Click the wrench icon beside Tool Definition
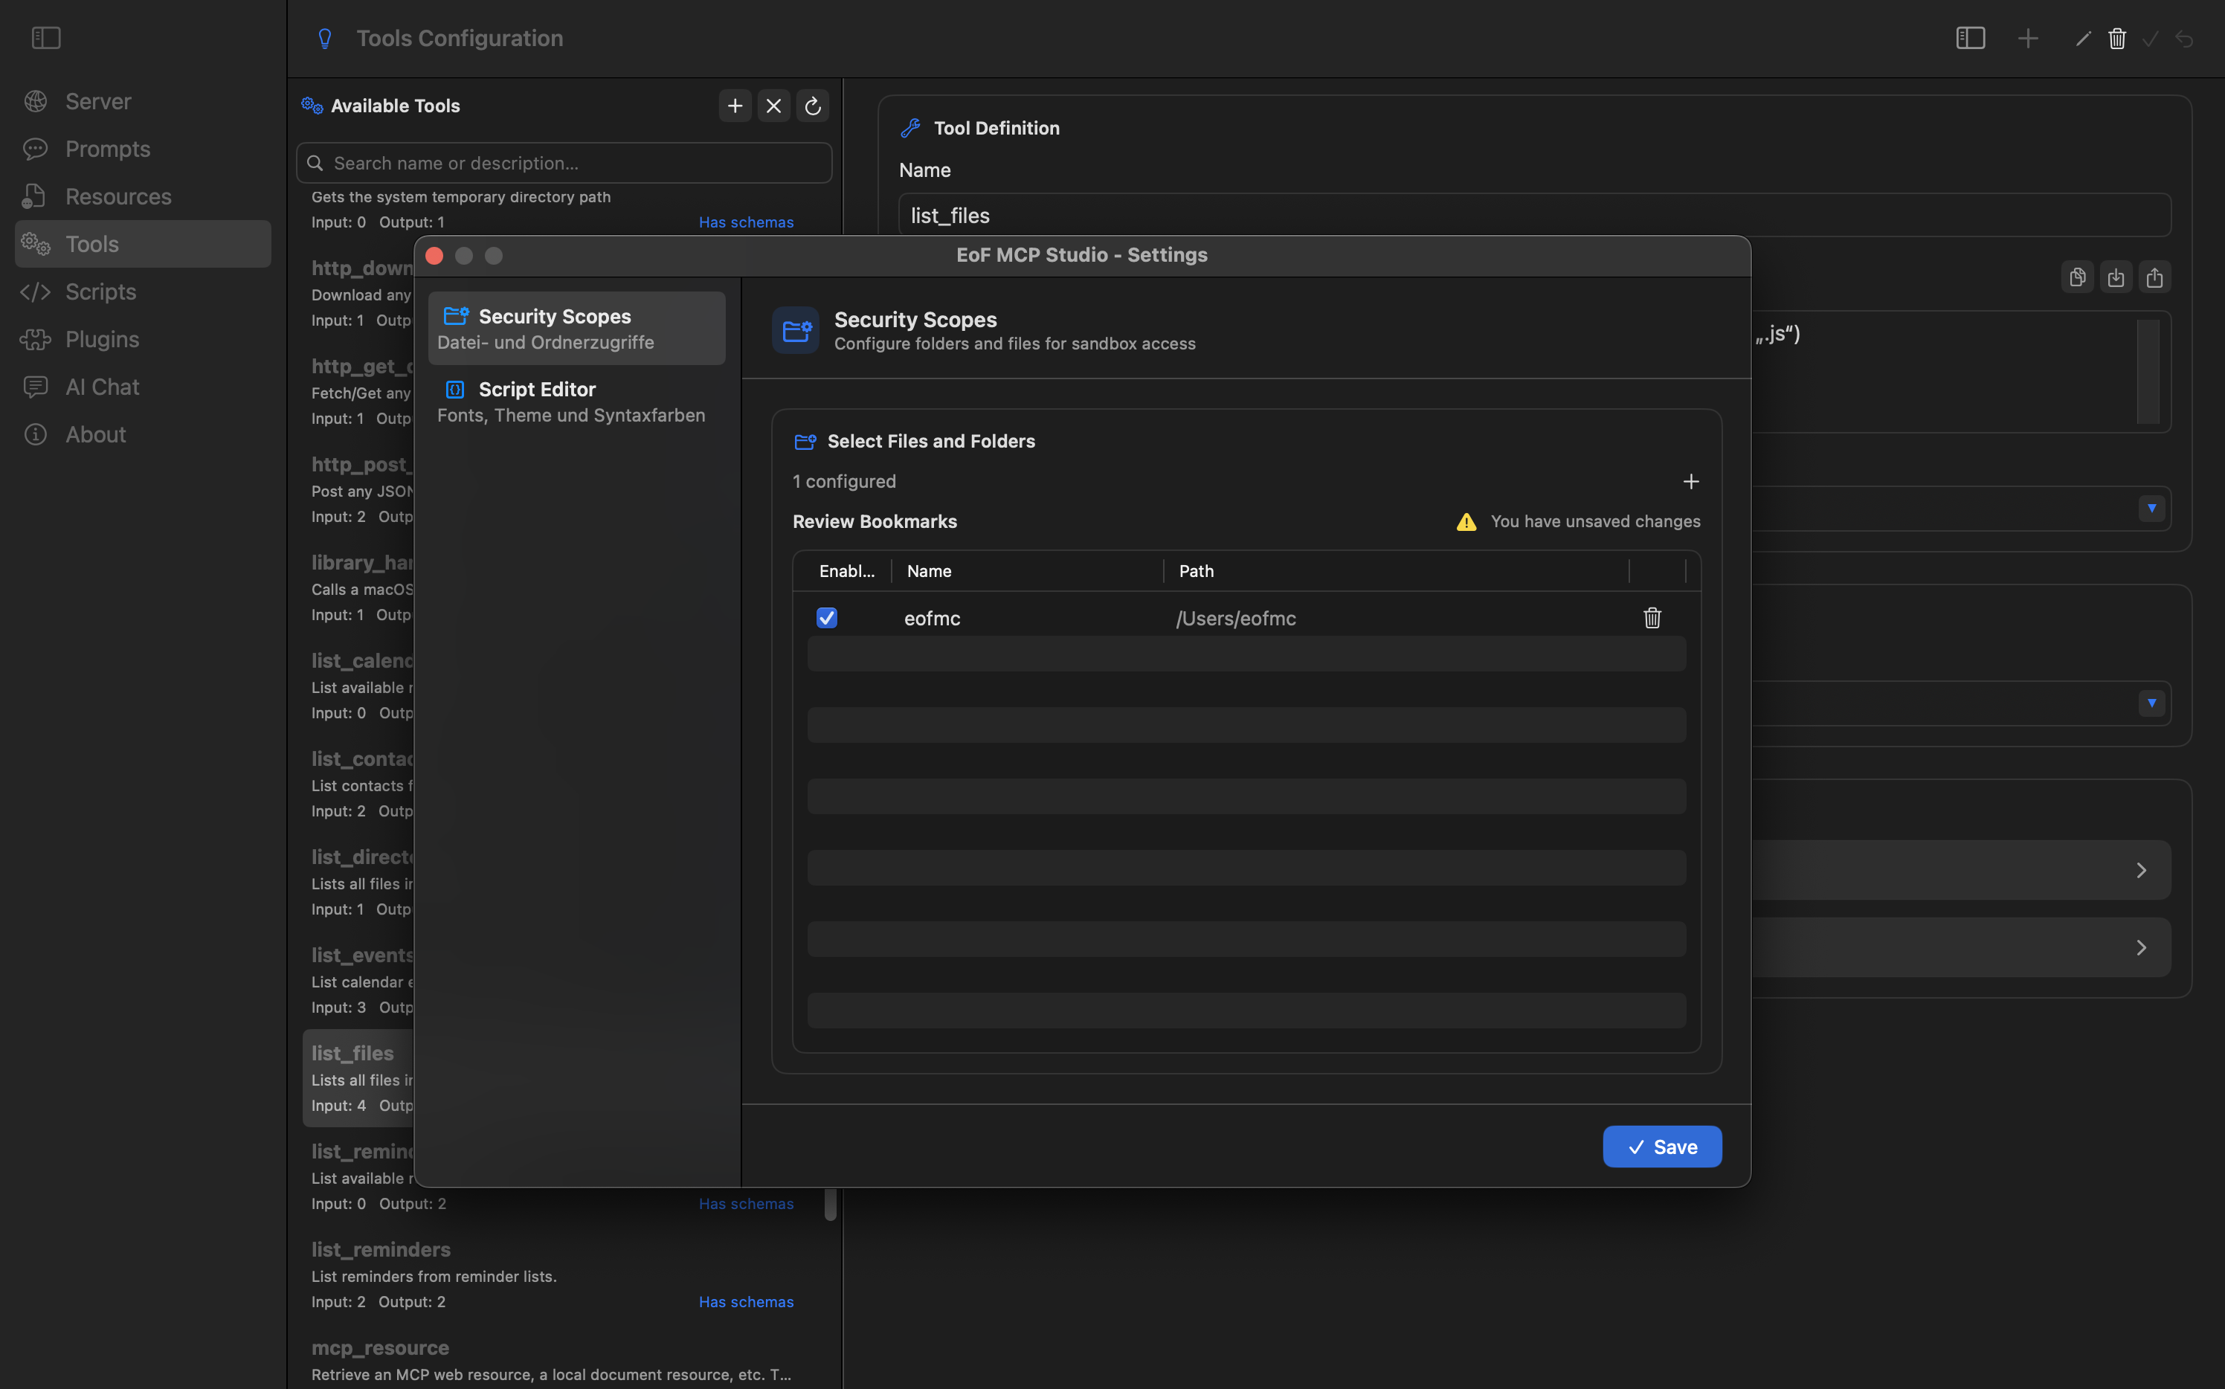Image resolution: width=2225 pixels, height=1389 pixels. click(910, 128)
